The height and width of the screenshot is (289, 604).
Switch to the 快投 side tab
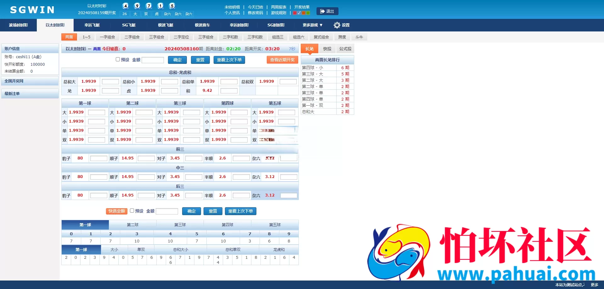click(327, 49)
